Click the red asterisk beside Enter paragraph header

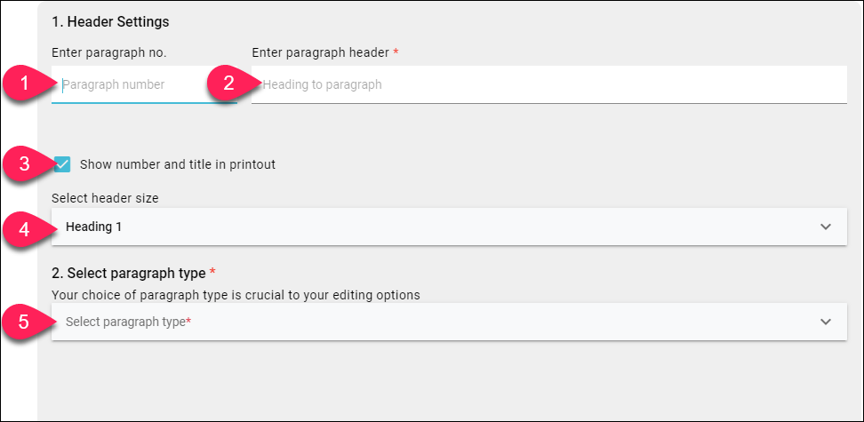[x=396, y=52]
